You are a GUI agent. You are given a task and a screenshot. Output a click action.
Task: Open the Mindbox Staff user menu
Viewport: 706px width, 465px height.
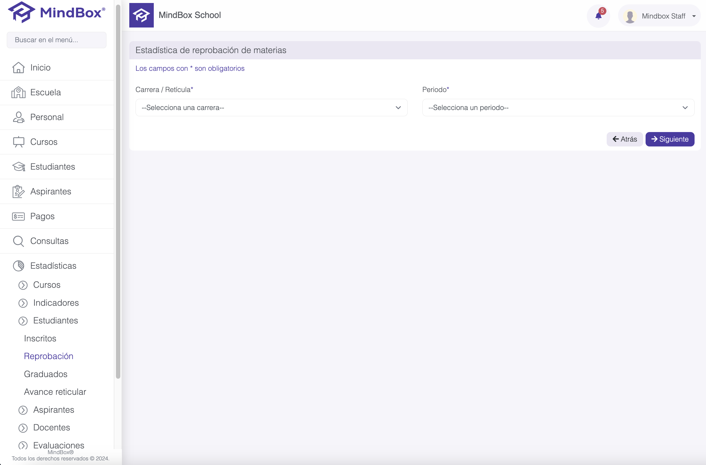tap(659, 16)
